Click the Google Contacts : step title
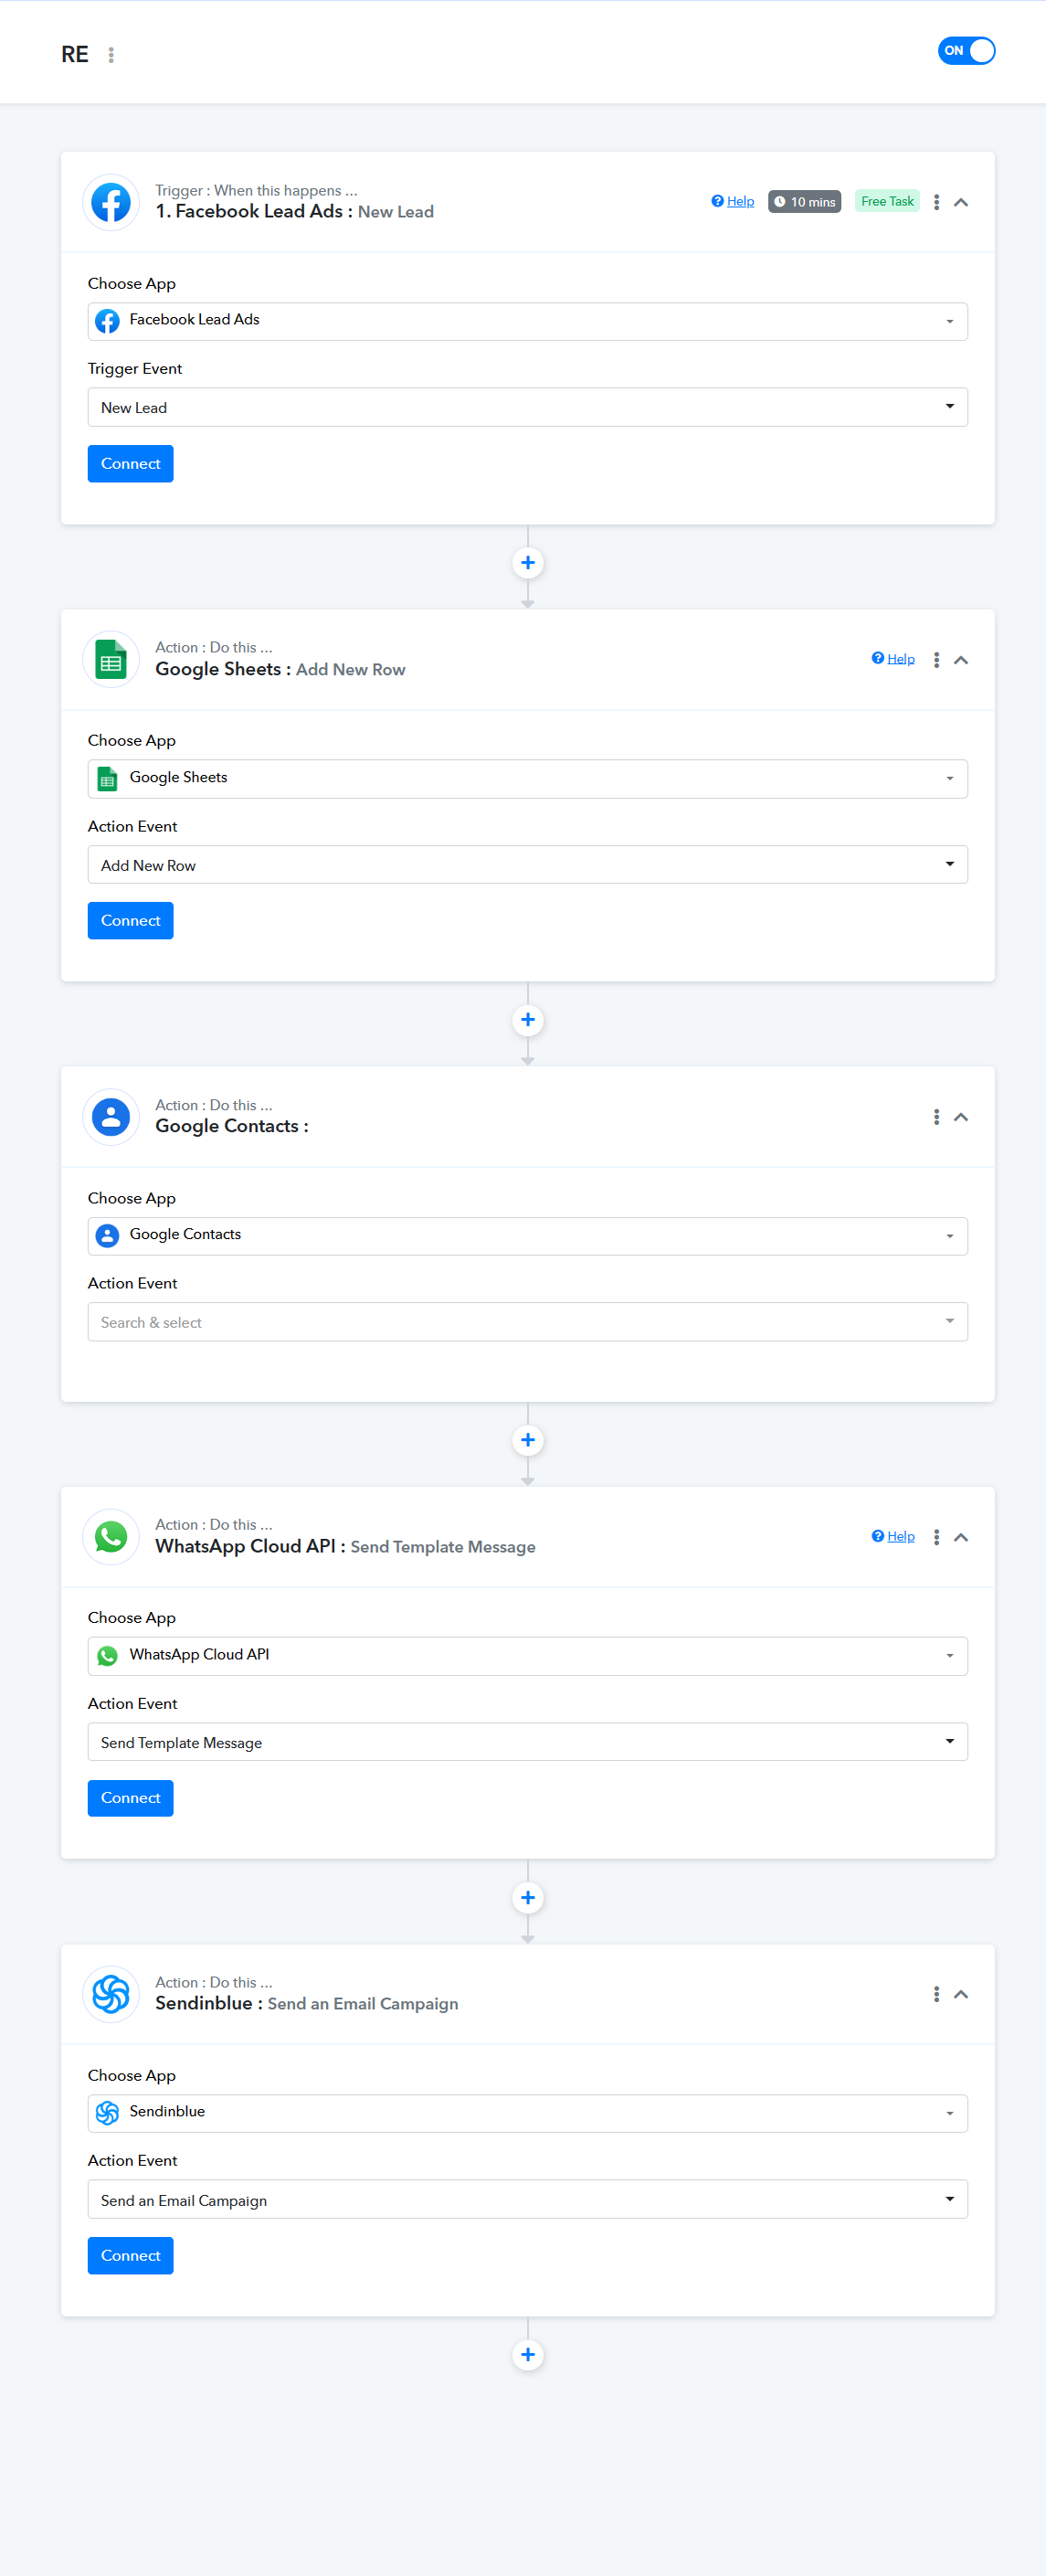Viewport: 1046px width, 2576px height. click(x=231, y=1127)
